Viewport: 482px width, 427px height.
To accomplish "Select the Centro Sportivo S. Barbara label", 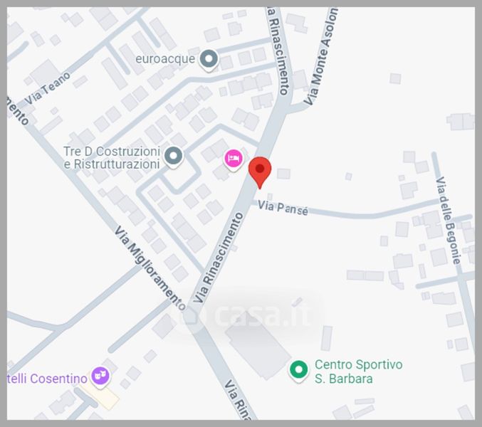I will click(358, 371).
